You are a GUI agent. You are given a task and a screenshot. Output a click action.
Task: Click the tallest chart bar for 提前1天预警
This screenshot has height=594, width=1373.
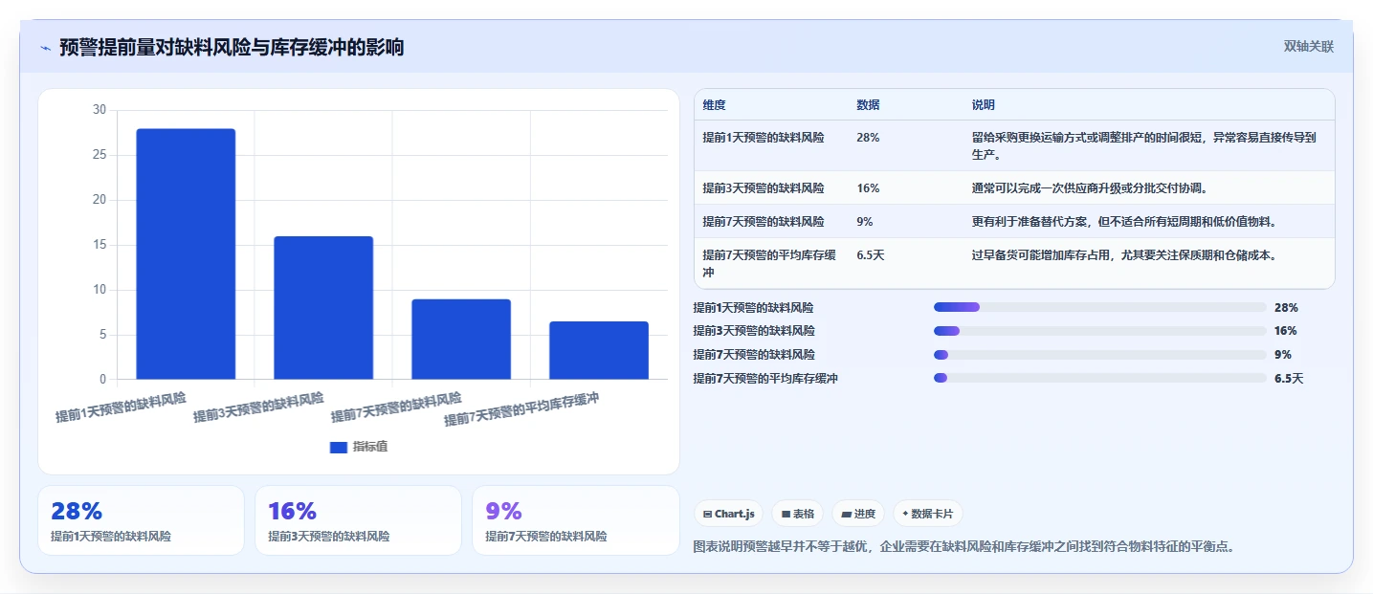pos(186,253)
